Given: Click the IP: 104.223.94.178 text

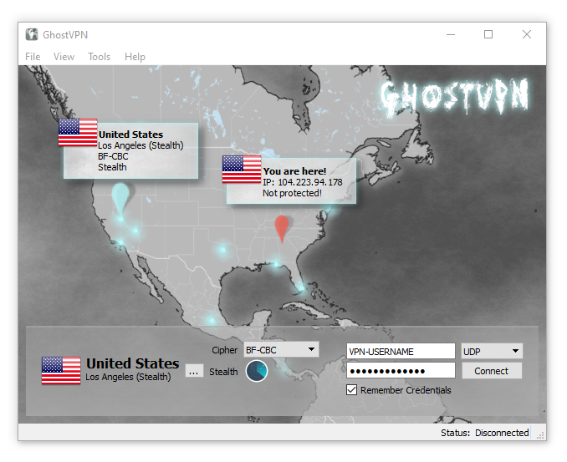Looking at the screenshot, I should point(302,182).
